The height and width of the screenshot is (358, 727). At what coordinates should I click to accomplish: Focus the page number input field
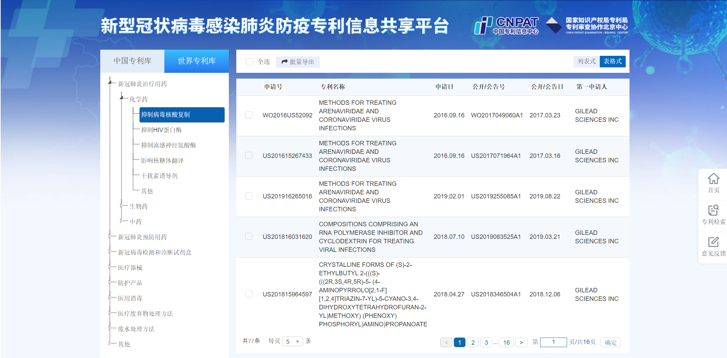(x=553, y=342)
